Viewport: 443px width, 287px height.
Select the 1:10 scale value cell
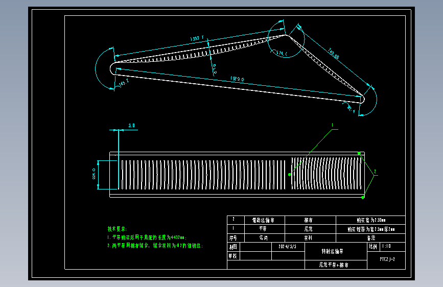pos(393,246)
